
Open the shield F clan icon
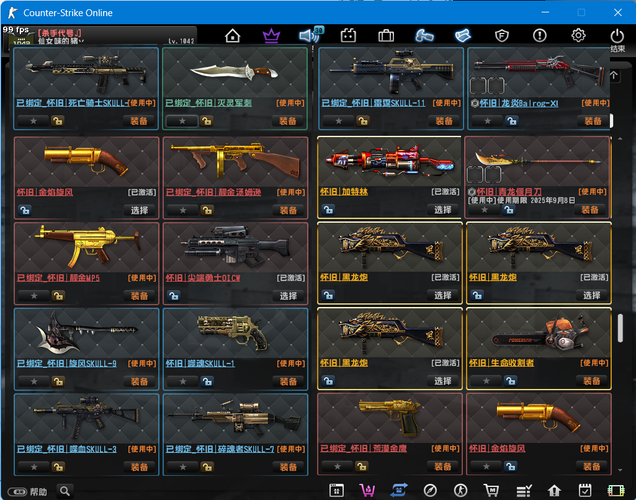502,36
